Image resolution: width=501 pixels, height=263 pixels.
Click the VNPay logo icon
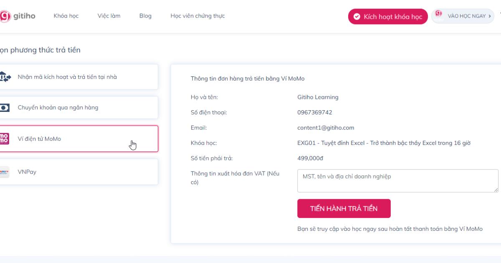click(x=4, y=172)
